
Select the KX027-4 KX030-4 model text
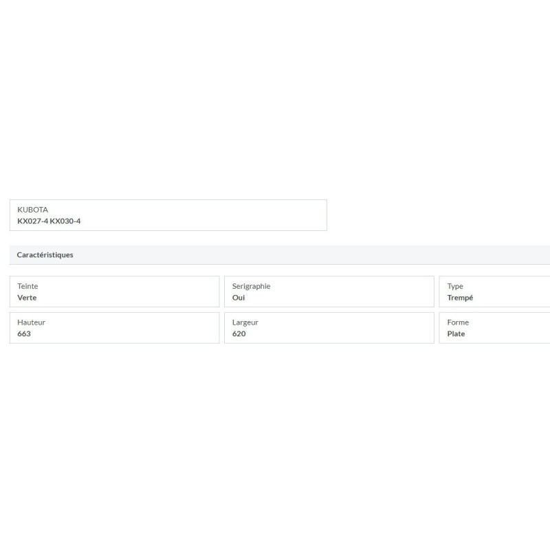pos(49,221)
